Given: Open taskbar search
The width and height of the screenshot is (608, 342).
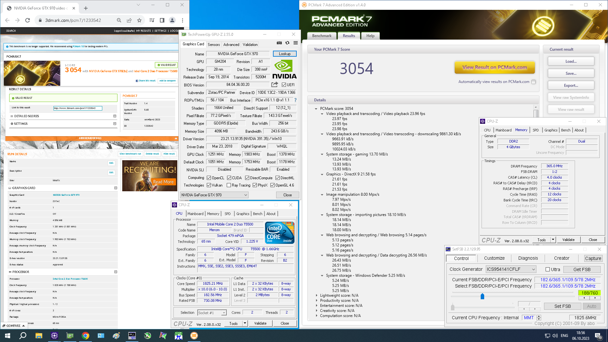Looking at the screenshot, I should pyautogui.click(x=23, y=336).
